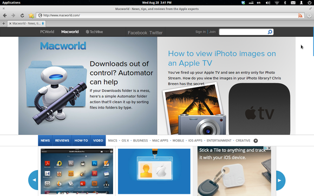Open OS X category
This screenshot has width=314, height=196.
pos(125,141)
